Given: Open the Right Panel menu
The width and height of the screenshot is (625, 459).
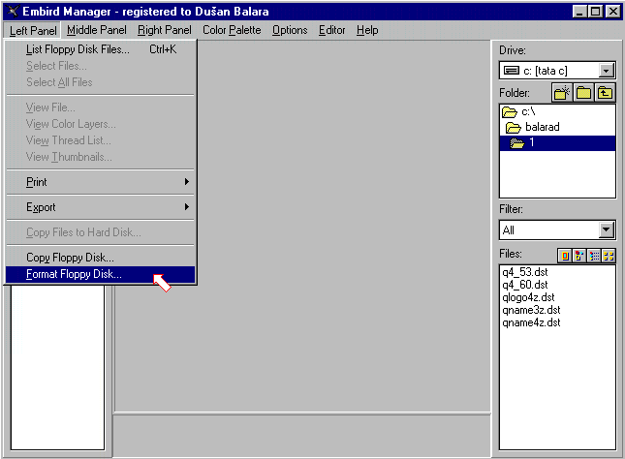Looking at the screenshot, I should [164, 30].
